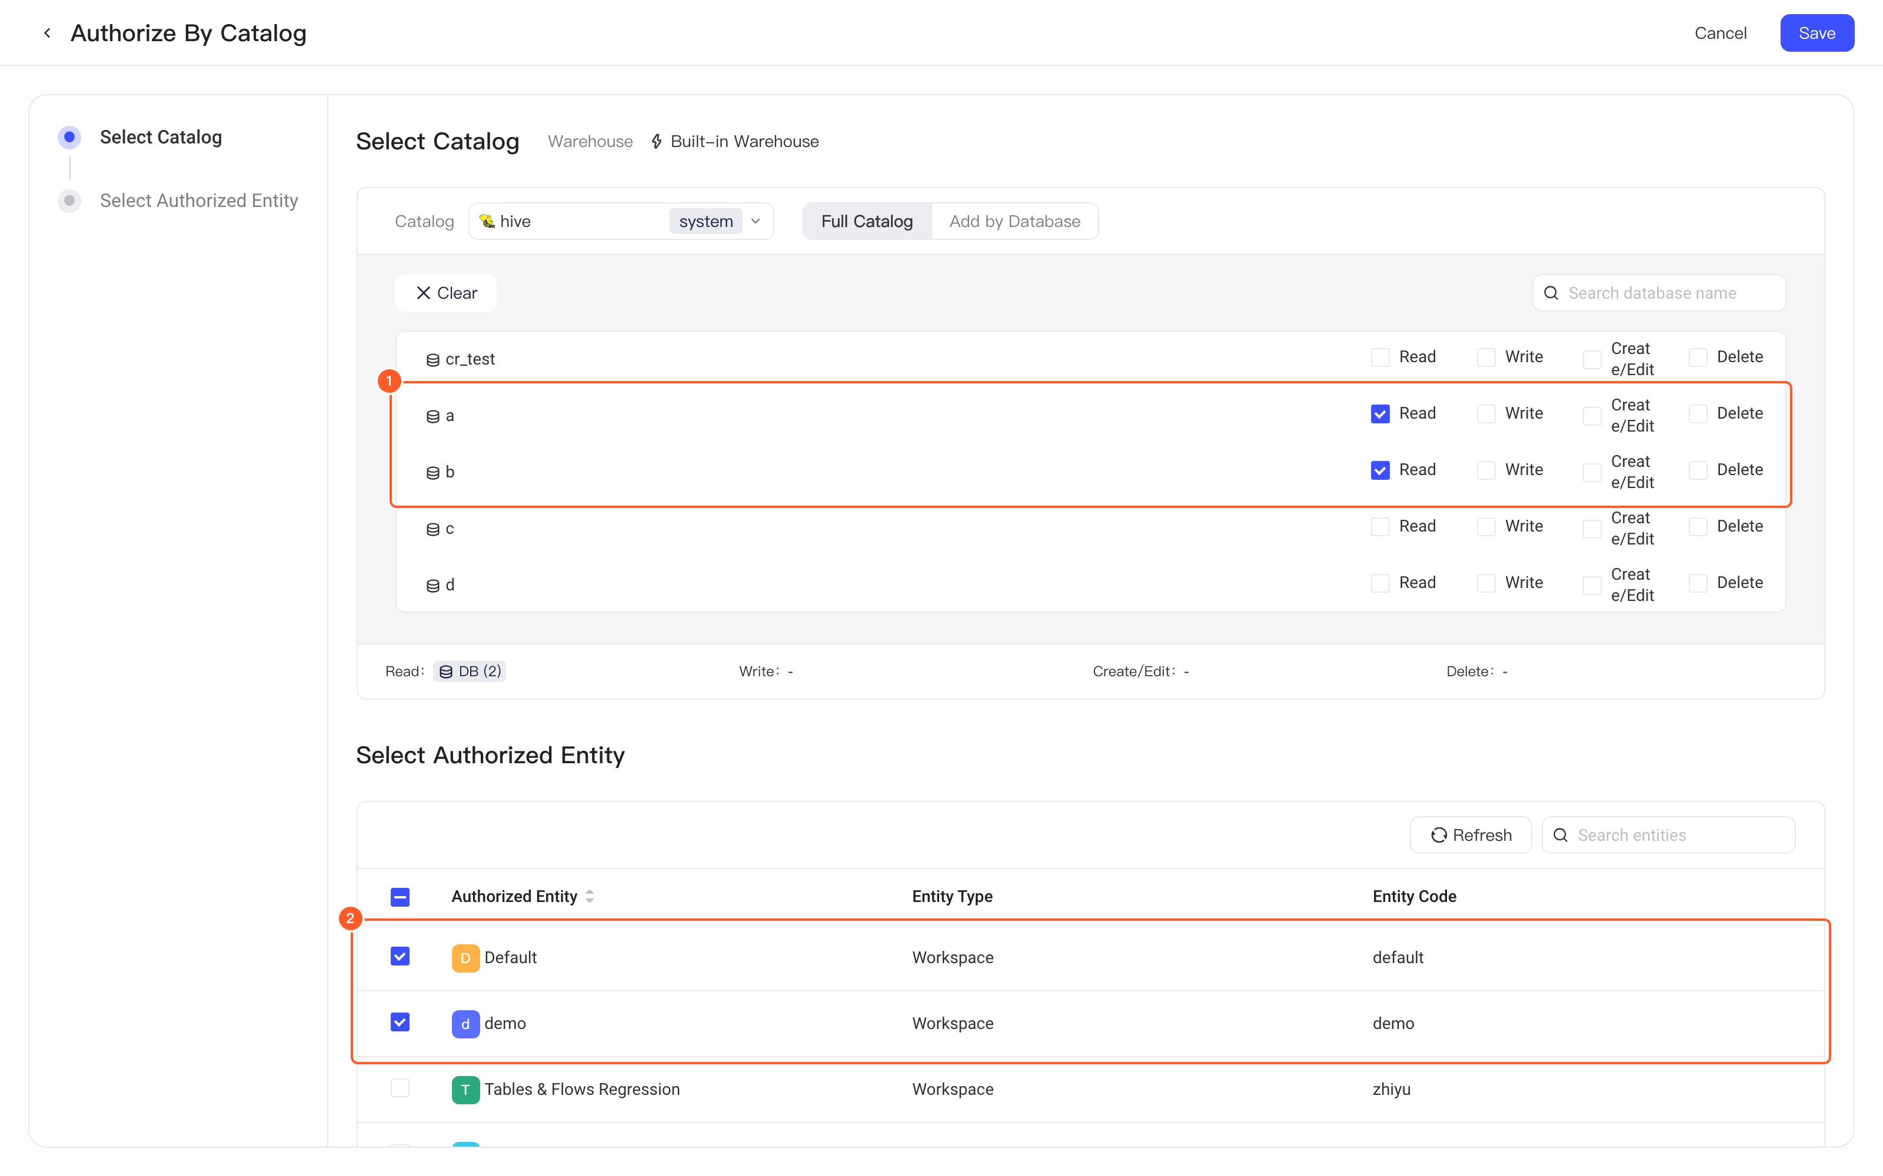Viewport: 1883px width, 1176px height.
Task: Check Delete permission for cr_test
Action: click(1698, 357)
